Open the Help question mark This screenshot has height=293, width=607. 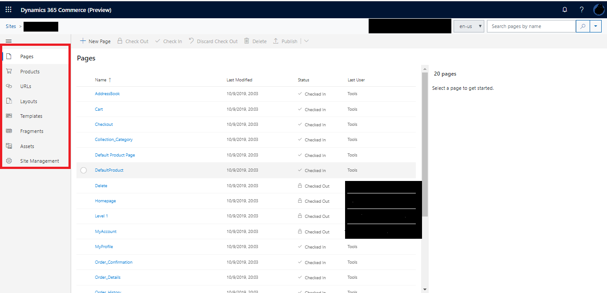[x=582, y=9]
